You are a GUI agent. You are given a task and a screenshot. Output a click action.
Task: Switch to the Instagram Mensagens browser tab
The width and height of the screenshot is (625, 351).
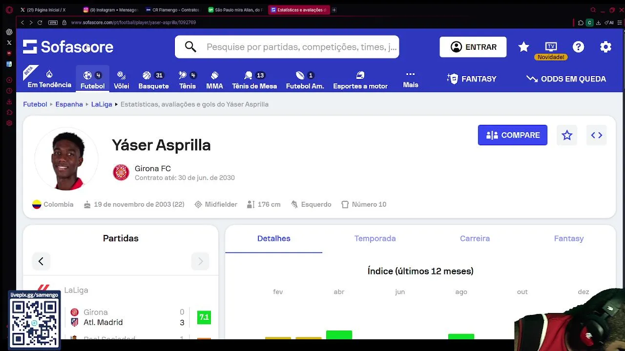point(111,10)
